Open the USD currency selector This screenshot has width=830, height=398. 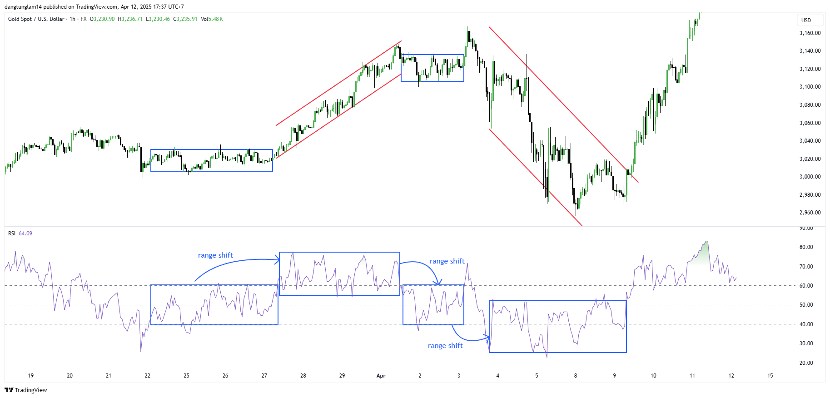coord(810,20)
